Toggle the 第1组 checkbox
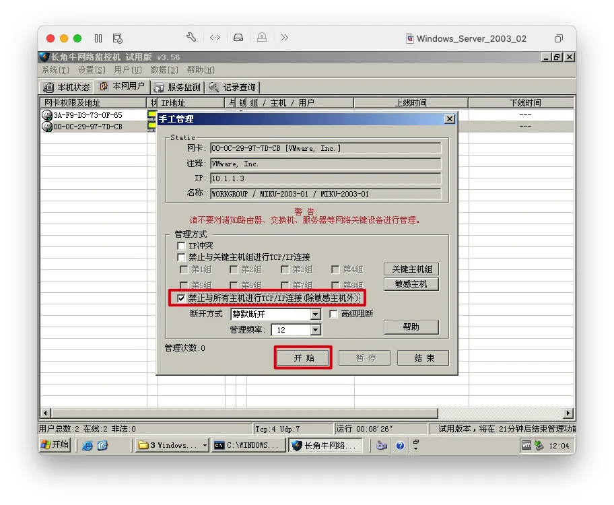This screenshot has height=505, width=614. [x=183, y=269]
